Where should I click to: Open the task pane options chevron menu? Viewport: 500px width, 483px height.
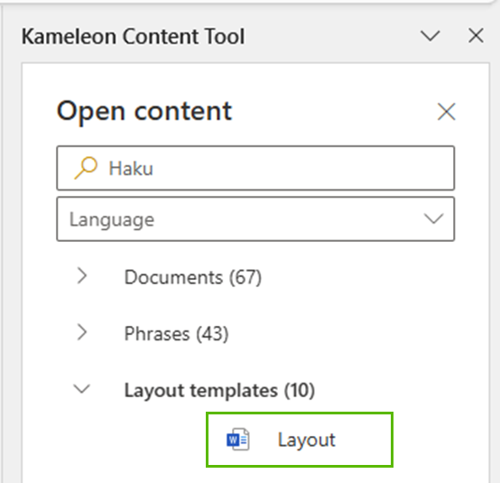click(x=431, y=35)
